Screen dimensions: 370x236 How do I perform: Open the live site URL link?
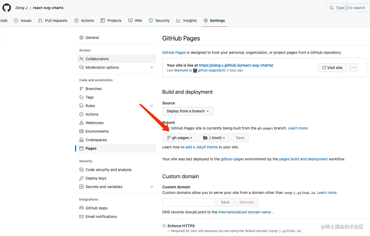click(236, 65)
